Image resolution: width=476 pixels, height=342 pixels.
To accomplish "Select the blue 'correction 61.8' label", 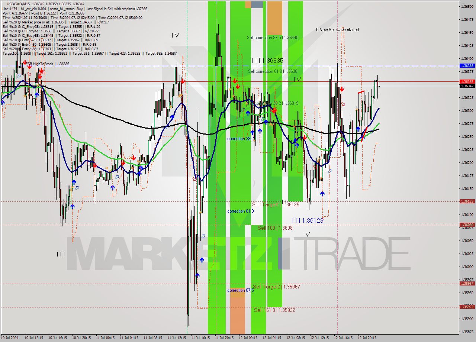I will point(241,211).
